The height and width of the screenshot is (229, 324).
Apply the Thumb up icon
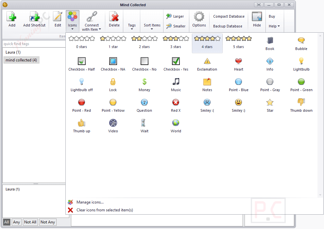tap(82, 126)
